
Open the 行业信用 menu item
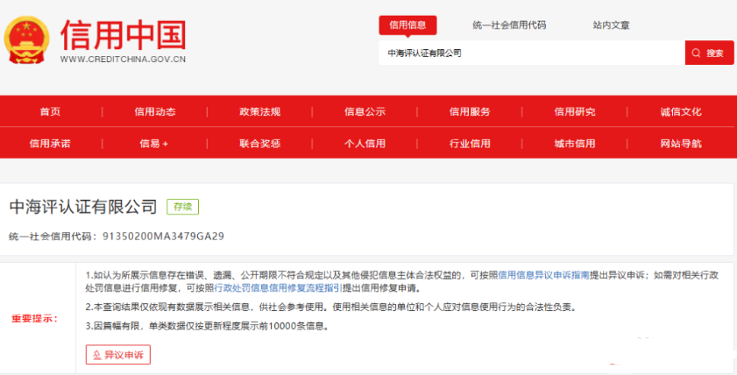(x=470, y=144)
